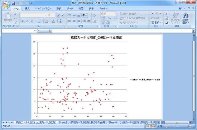Expand the formula bar
The width and height of the screenshot is (197, 130).
tap(194, 31)
